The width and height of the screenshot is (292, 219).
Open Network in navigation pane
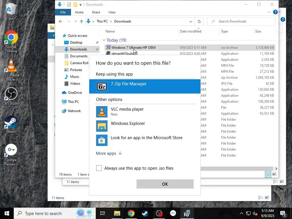[x=72, y=111]
